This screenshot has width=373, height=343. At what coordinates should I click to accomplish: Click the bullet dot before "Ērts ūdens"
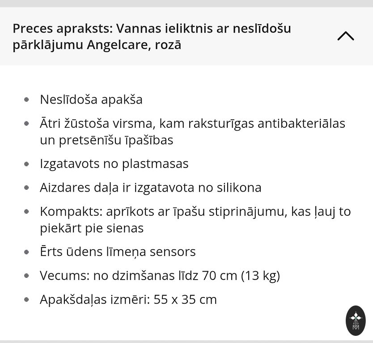27,252
